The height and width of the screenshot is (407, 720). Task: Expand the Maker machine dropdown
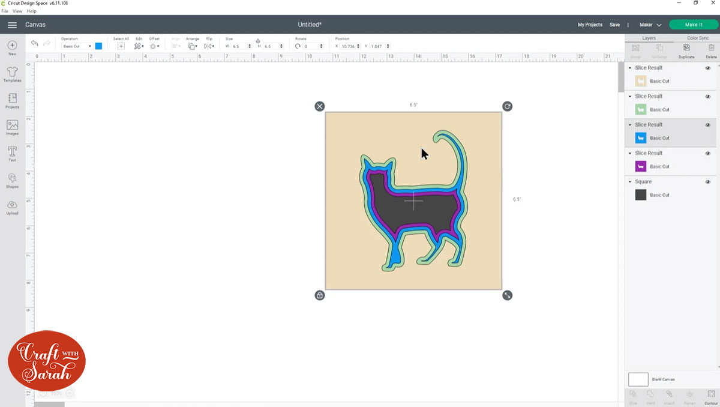coord(650,25)
